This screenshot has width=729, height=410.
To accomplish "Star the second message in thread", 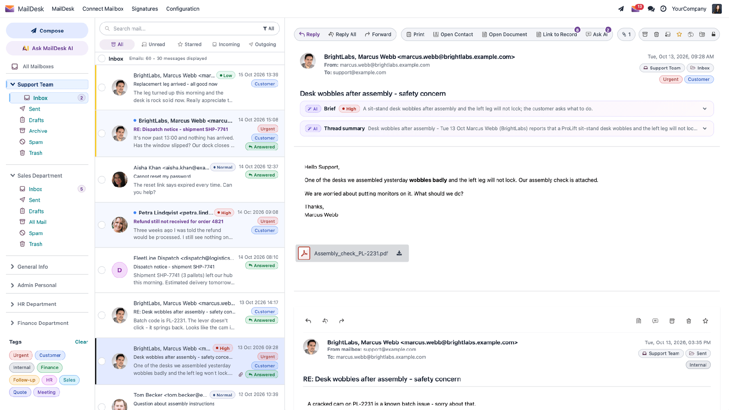I will click(x=705, y=321).
